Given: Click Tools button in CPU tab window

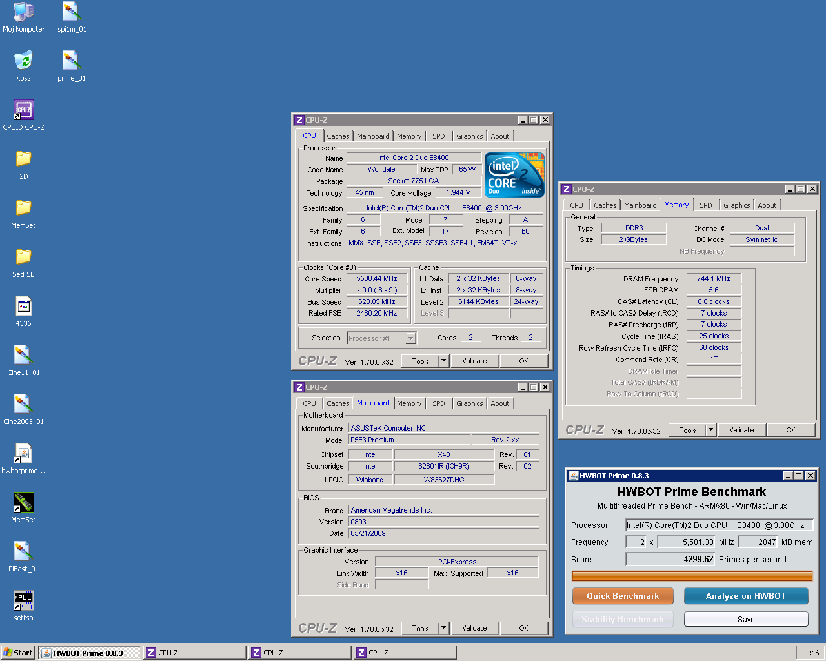Looking at the screenshot, I should point(421,361).
